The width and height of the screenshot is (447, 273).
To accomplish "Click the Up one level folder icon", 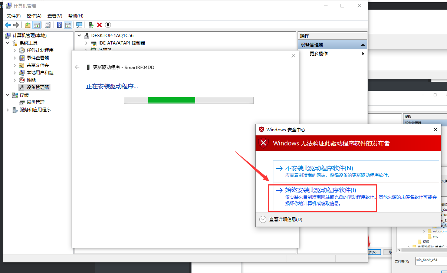I will pyautogui.click(x=28, y=25).
